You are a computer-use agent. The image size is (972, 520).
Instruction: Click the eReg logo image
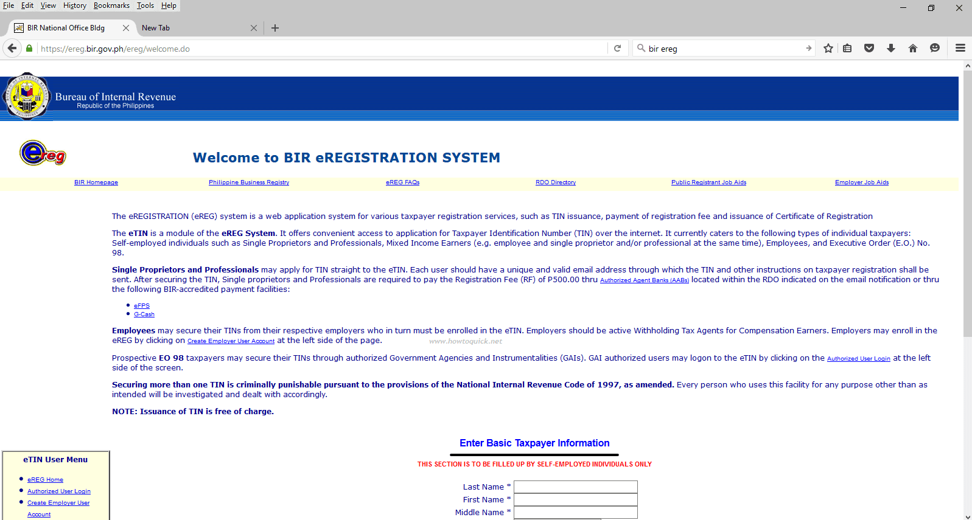coord(43,153)
